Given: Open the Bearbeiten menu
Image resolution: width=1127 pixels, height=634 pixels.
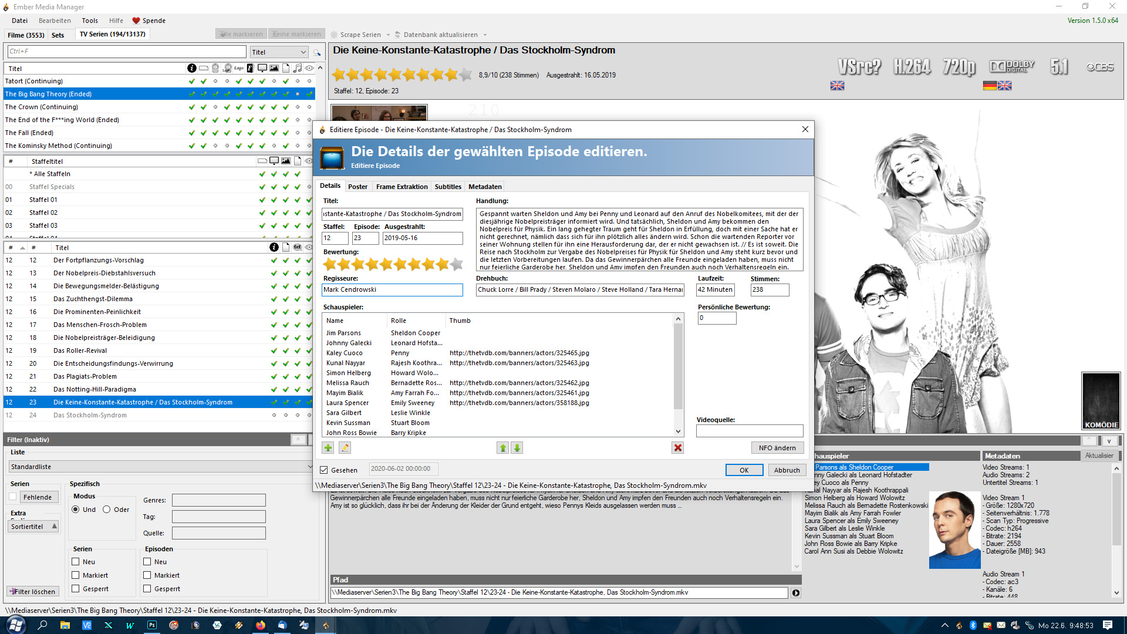Looking at the screenshot, I should [x=55, y=21].
